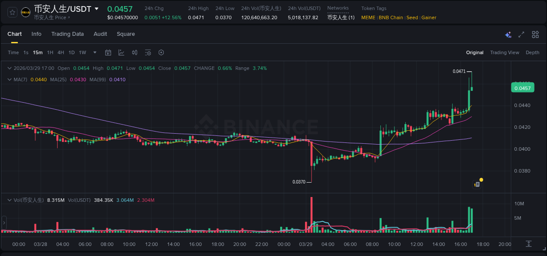The height and width of the screenshot is (256, 547).
Task: Select the chart overlay style icon
Action: [x=121, y=52]
